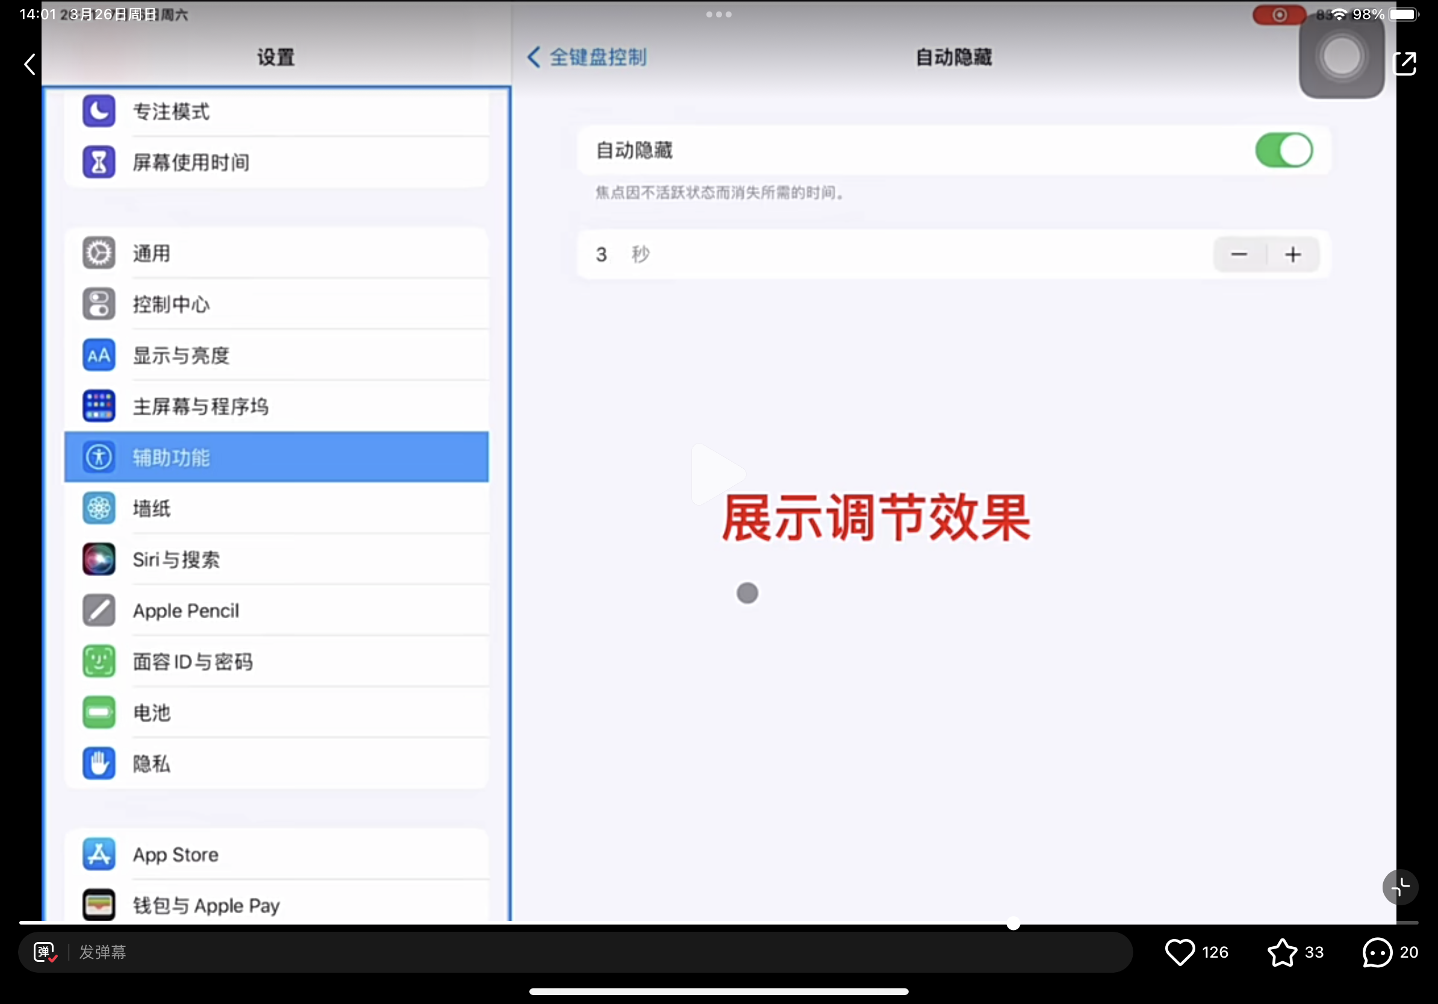
Task: Click the video progress bar knob
Action: [x=1013, y=923]
